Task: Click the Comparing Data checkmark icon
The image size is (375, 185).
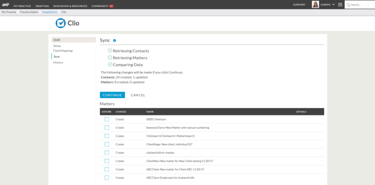Action: [x=110, y=64]
